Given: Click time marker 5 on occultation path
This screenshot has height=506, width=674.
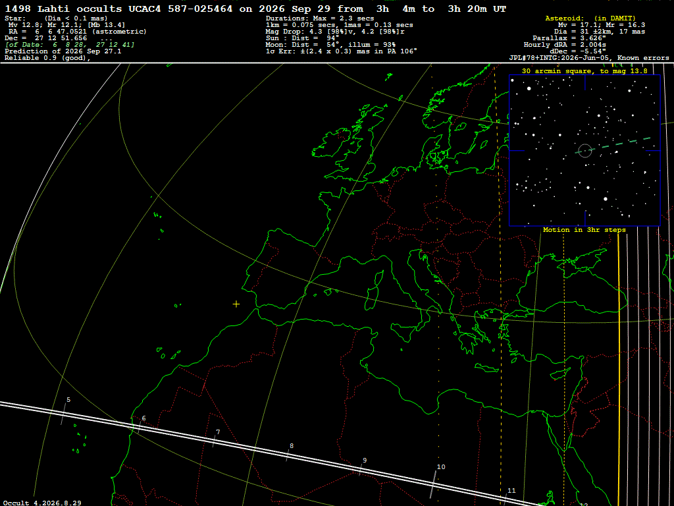Looking at the screenshot, I should coord(68,400).
